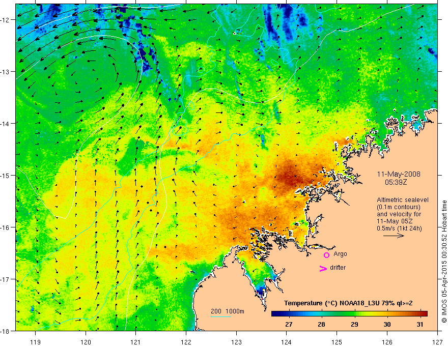Click the longitude axis label 123

coord(236,342)
